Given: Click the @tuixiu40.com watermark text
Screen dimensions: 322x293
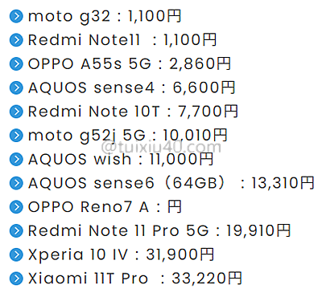Looking at the screenshot, I should (161, 147).
